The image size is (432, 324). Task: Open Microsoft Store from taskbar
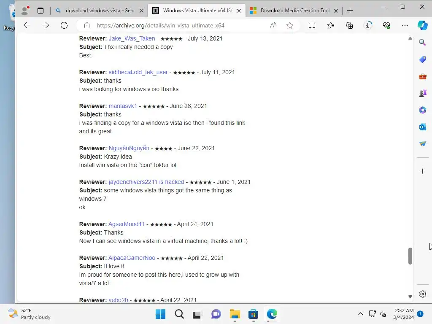[253, 314]
